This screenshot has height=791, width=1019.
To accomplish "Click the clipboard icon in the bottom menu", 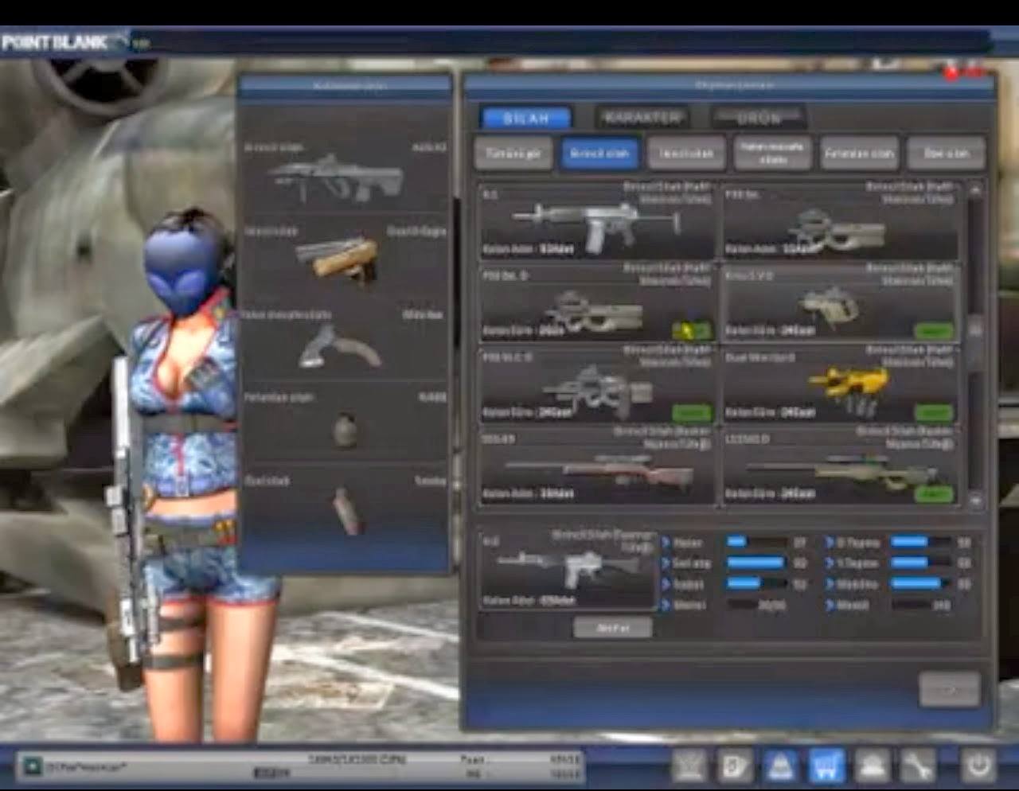I will click(735, 766).
